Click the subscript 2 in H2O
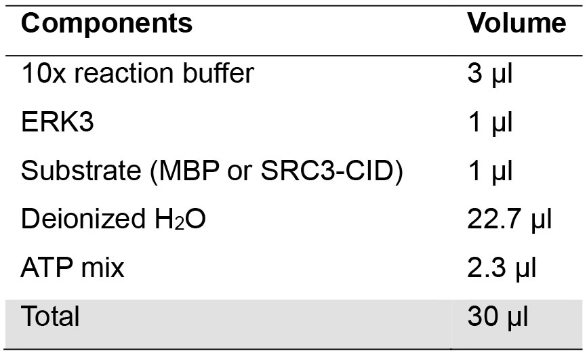587x353 pixels. coord(180,224)
